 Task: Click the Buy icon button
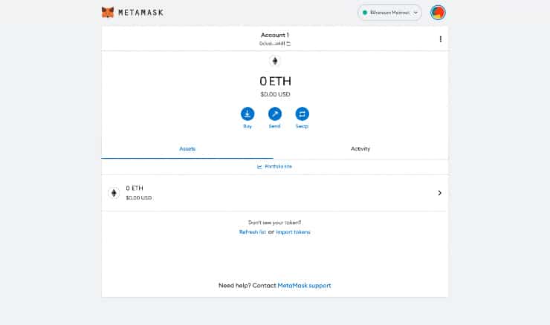[x=247, y=114]
